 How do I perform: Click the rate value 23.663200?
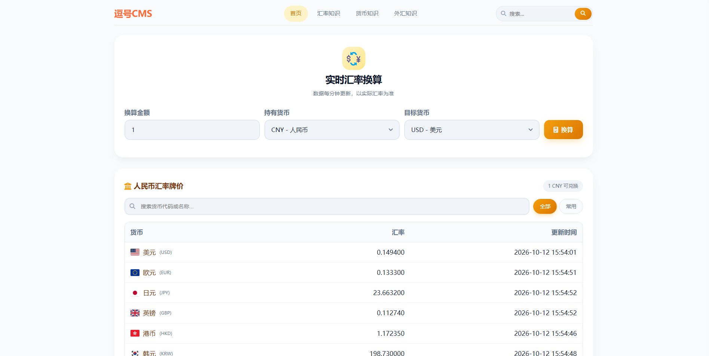(389, 293)
